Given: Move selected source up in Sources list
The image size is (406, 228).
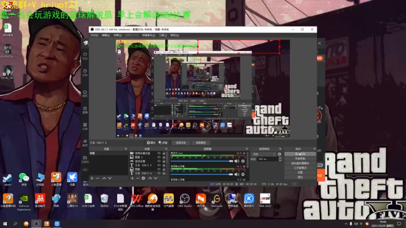Looking at the screenshot, I should [x=150, y=178].
